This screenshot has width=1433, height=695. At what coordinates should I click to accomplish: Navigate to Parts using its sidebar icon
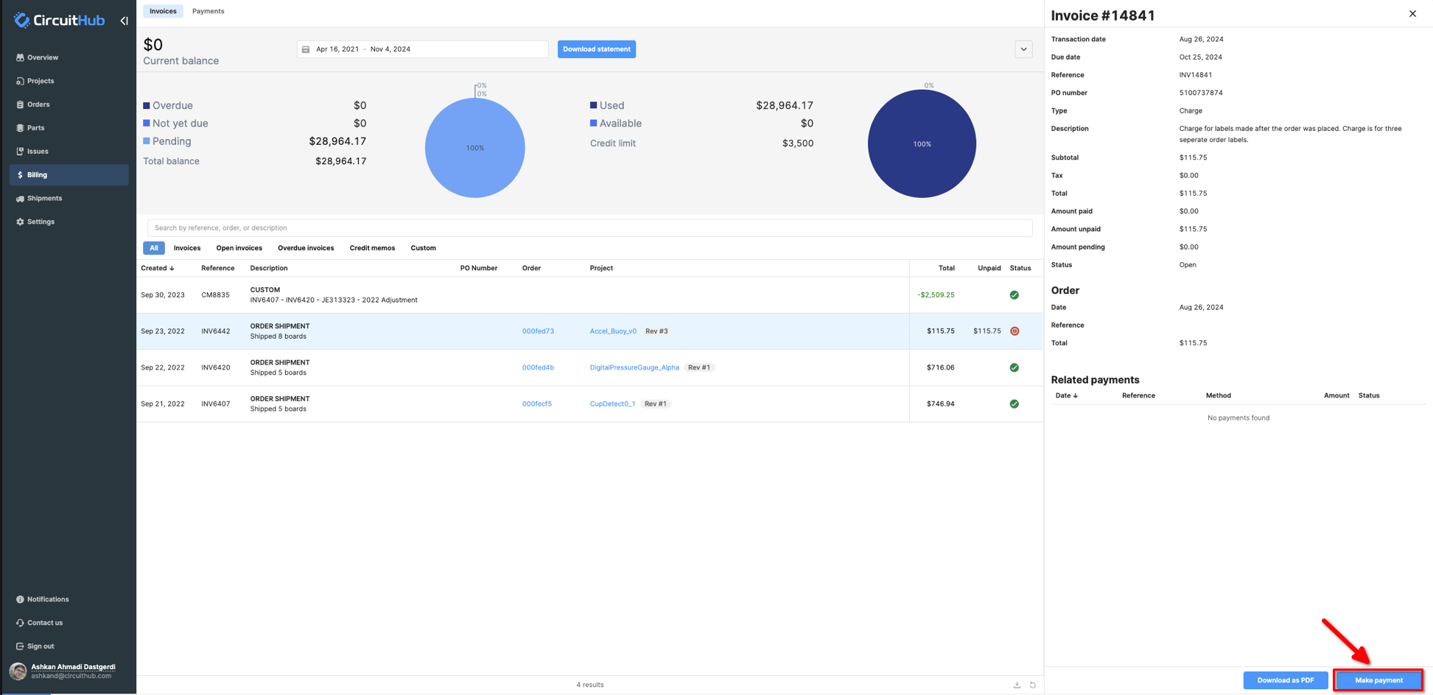pos(20,128)
